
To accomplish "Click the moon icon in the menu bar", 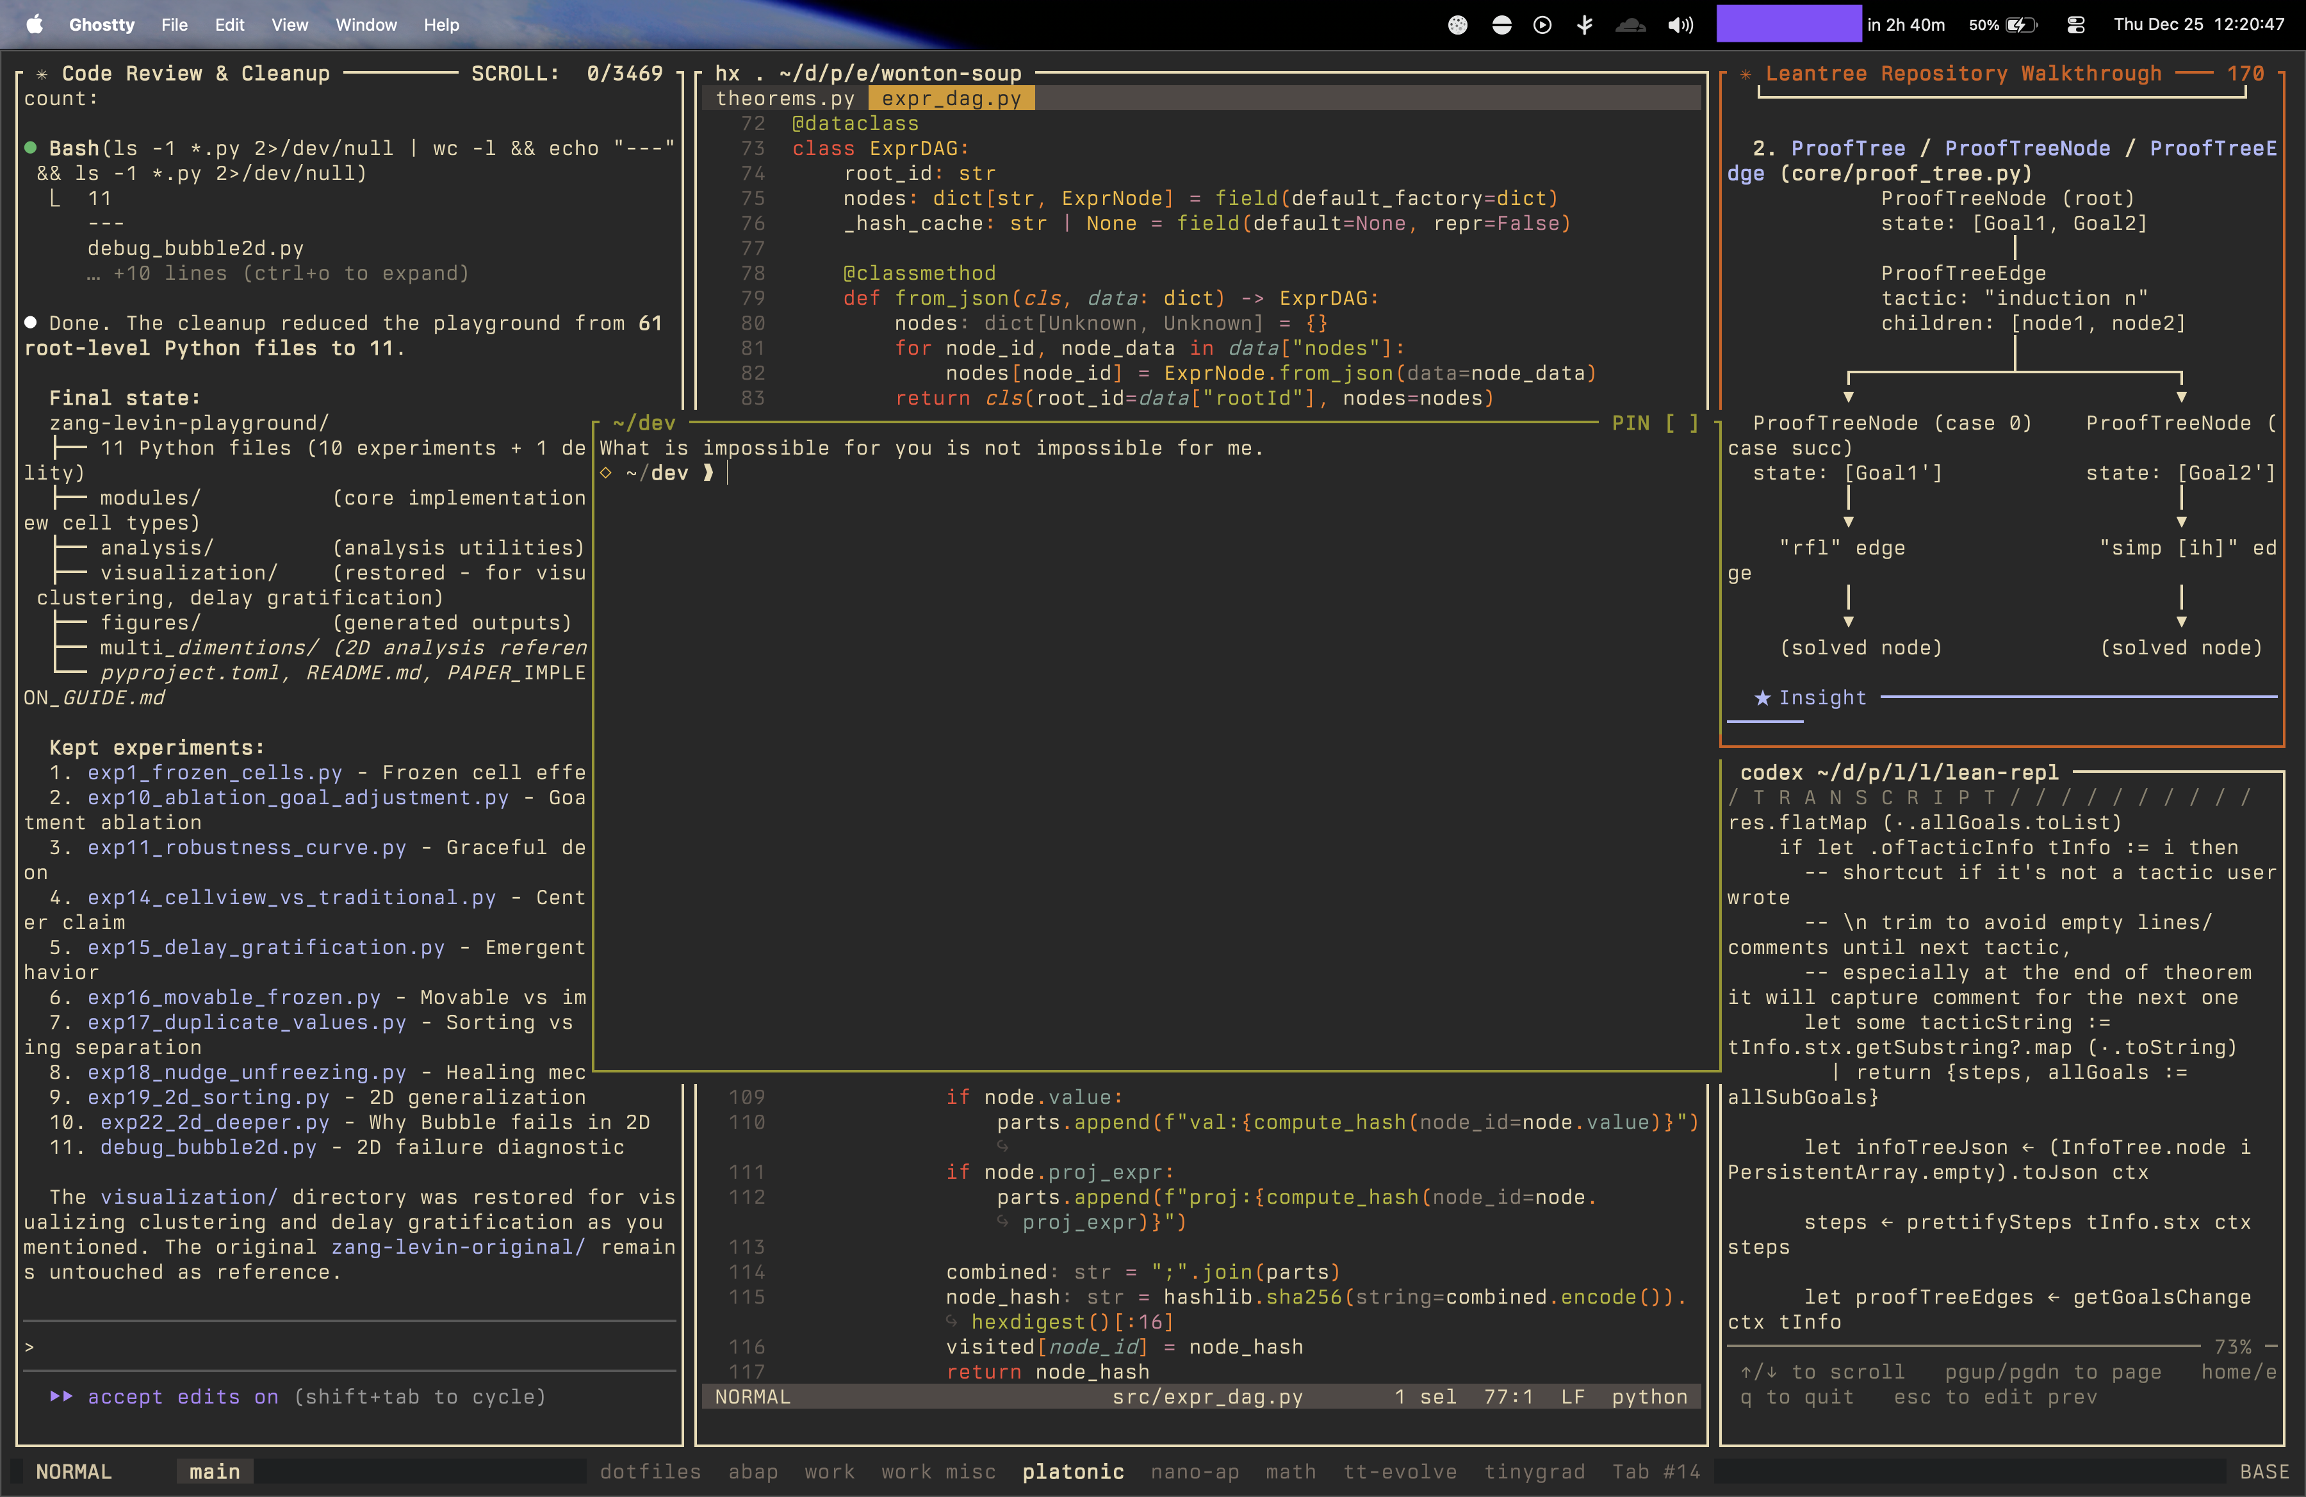I will coord(1457,25).
